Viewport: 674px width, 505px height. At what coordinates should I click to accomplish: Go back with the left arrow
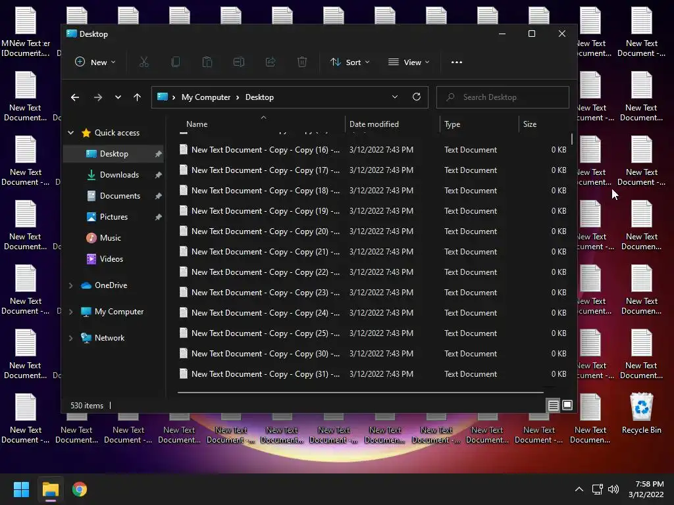tap(75, 97)
